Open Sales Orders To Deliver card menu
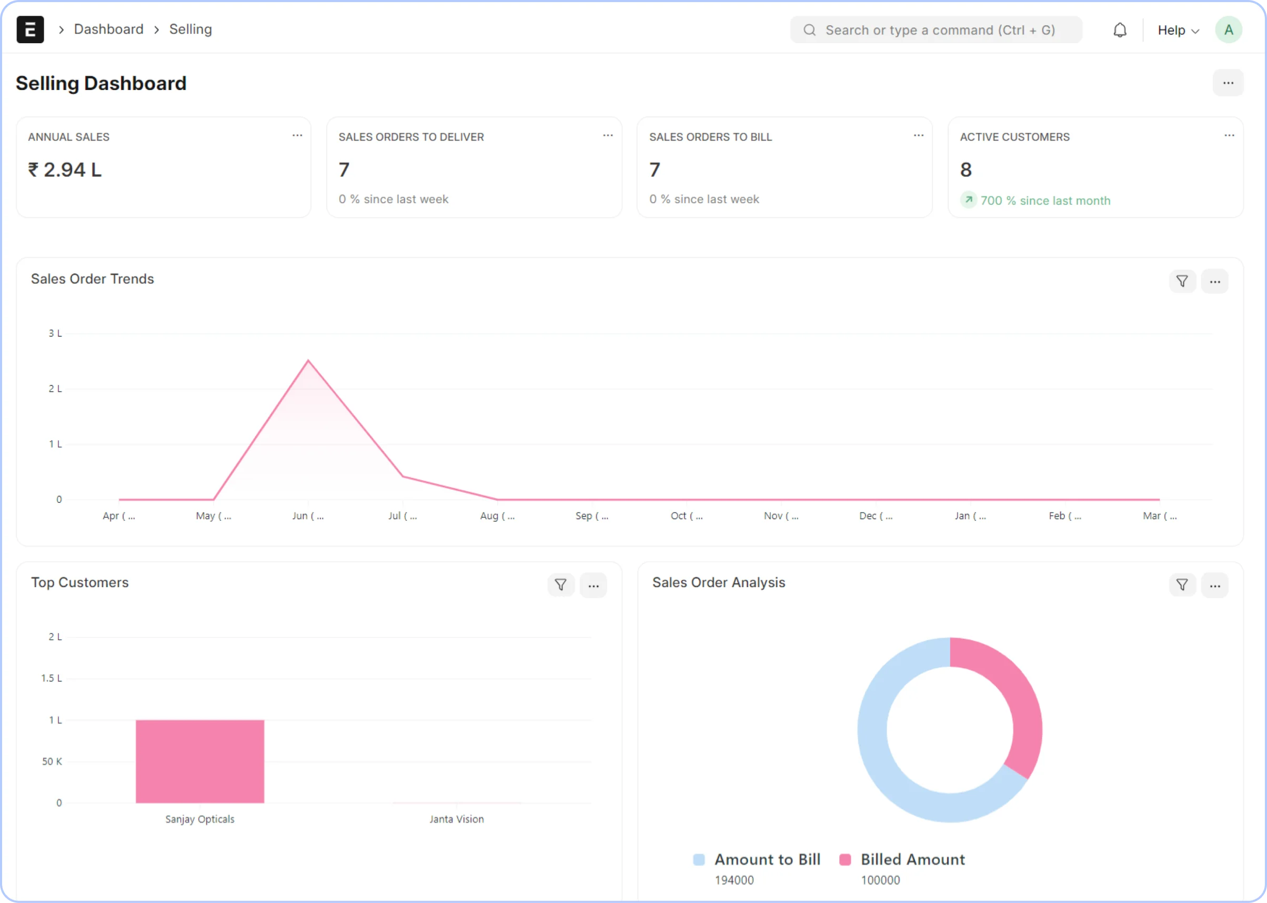 tap(607, 135)
